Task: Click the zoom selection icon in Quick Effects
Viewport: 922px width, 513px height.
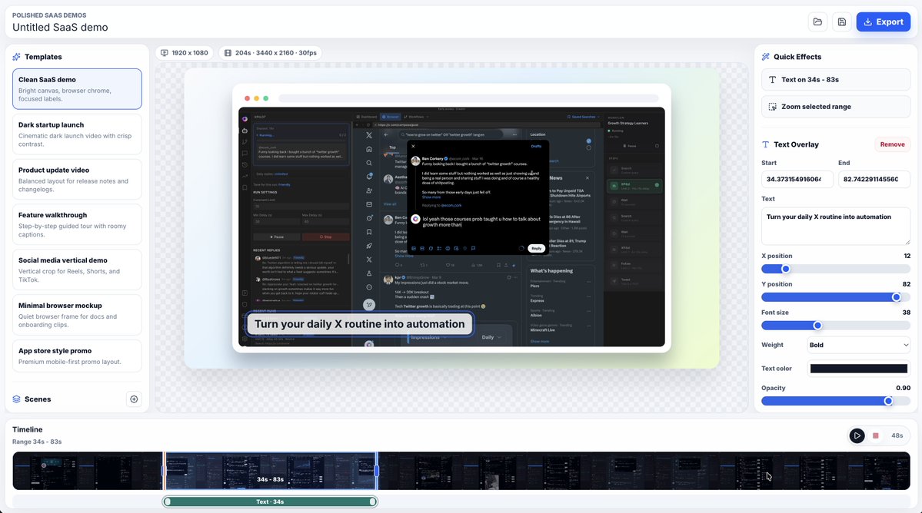Action: 772,107
